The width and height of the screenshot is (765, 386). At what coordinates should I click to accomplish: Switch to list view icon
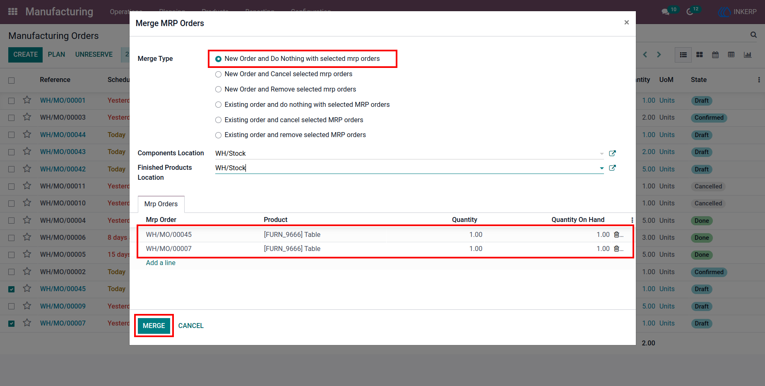[683, 55]
